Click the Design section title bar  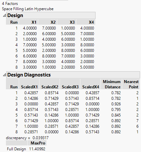point(51,15)
